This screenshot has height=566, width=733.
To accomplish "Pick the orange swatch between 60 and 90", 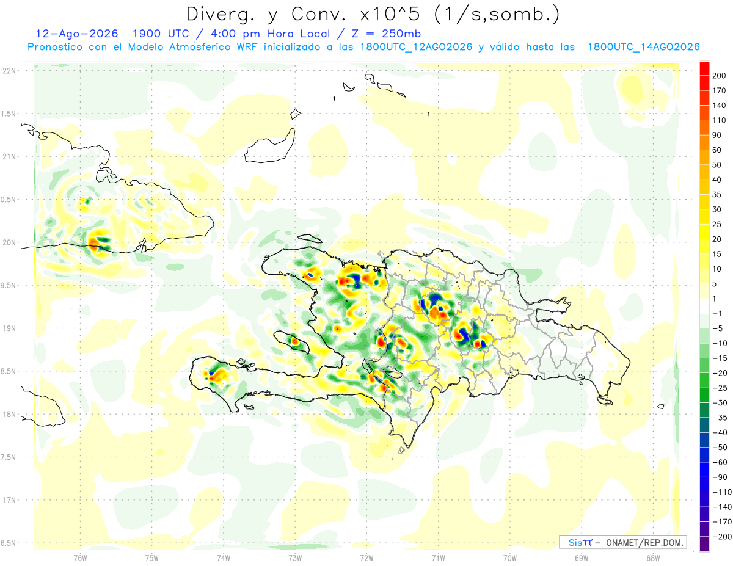I will tap(704, 142).
